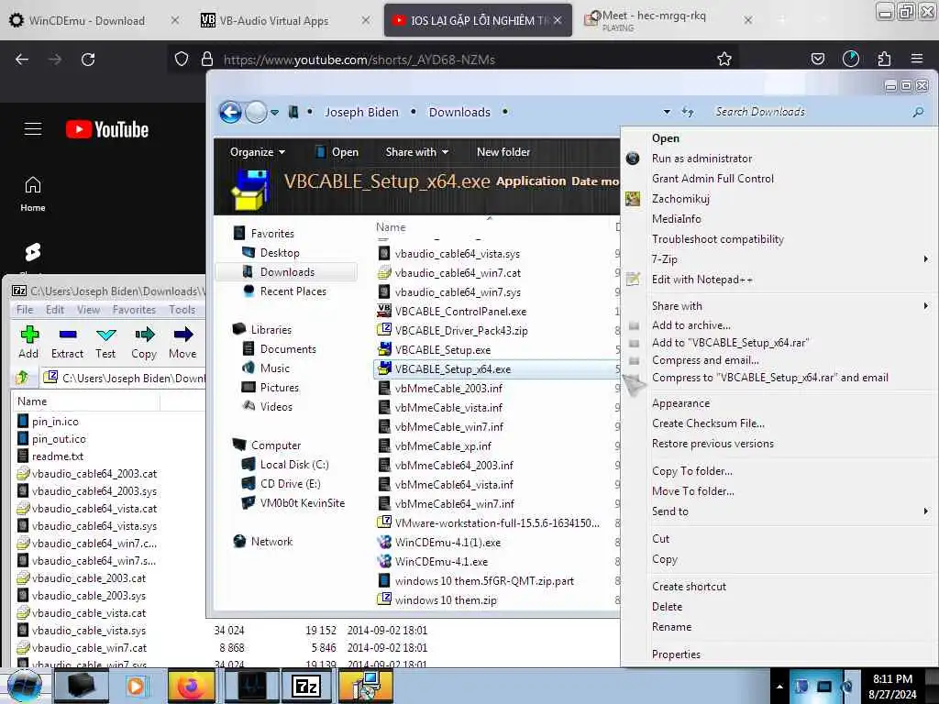Click the 7-Zip Move button
The height and width of the screenshot is (704, 939).
tap(182, 342)
